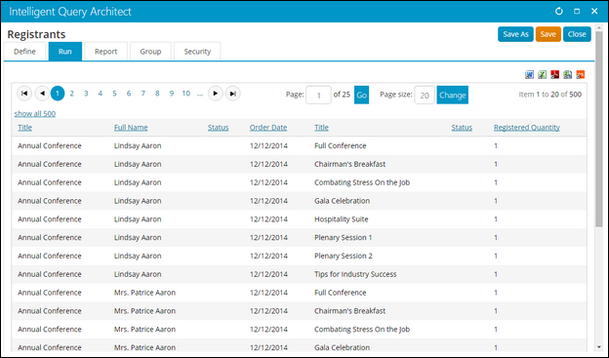Click the scrollbar down arrow
Viewport: 609px width, 358px height.
(598, 347)
